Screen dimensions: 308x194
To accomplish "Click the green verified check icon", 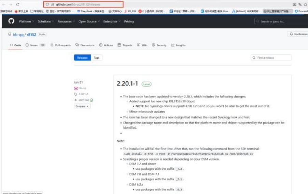I will [x=91, y=100].
